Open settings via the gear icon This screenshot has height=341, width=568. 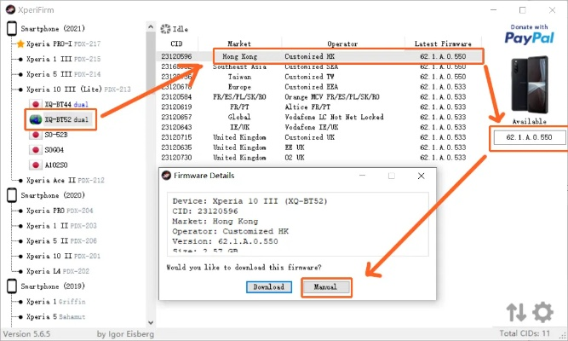coord(542,311)
